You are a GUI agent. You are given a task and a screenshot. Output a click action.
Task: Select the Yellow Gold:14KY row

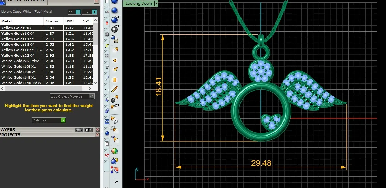46,39
